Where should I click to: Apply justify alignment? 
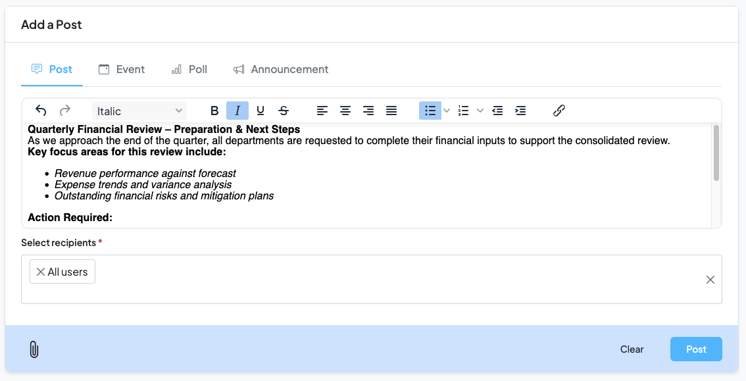pyautogui.click(x=391, y=111)
